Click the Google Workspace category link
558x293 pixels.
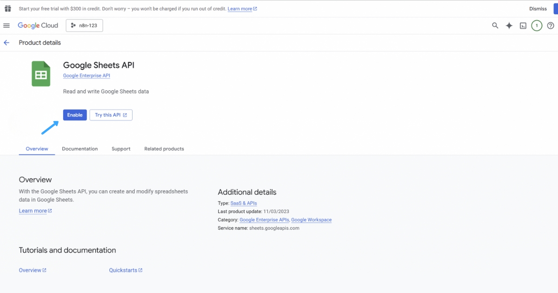pyautogui.click(x=311, y=220)
